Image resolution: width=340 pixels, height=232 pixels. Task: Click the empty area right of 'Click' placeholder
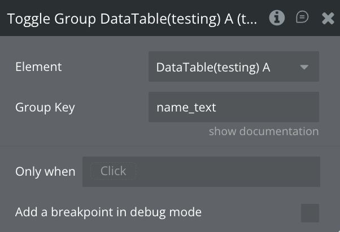[x=226, y=171]
